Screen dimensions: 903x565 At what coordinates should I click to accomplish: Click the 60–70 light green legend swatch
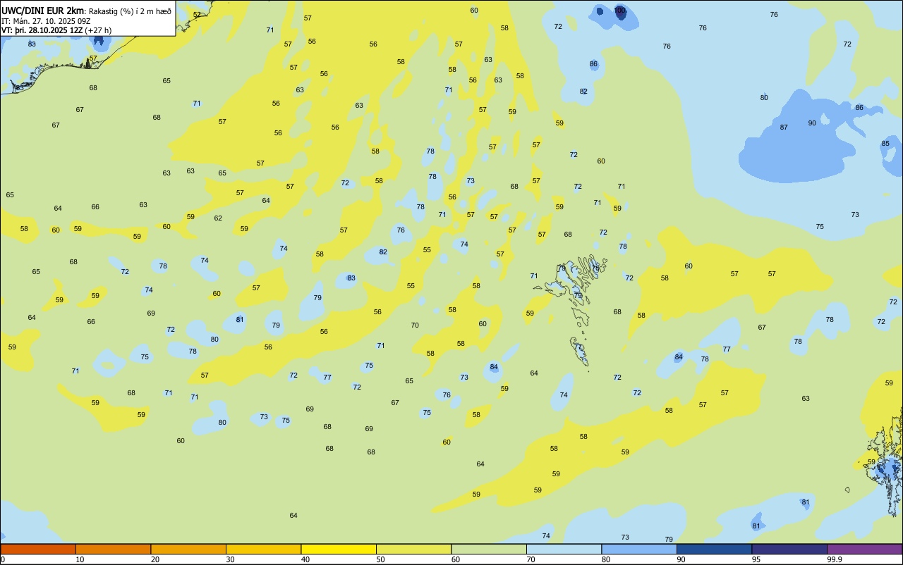(489, 549)
